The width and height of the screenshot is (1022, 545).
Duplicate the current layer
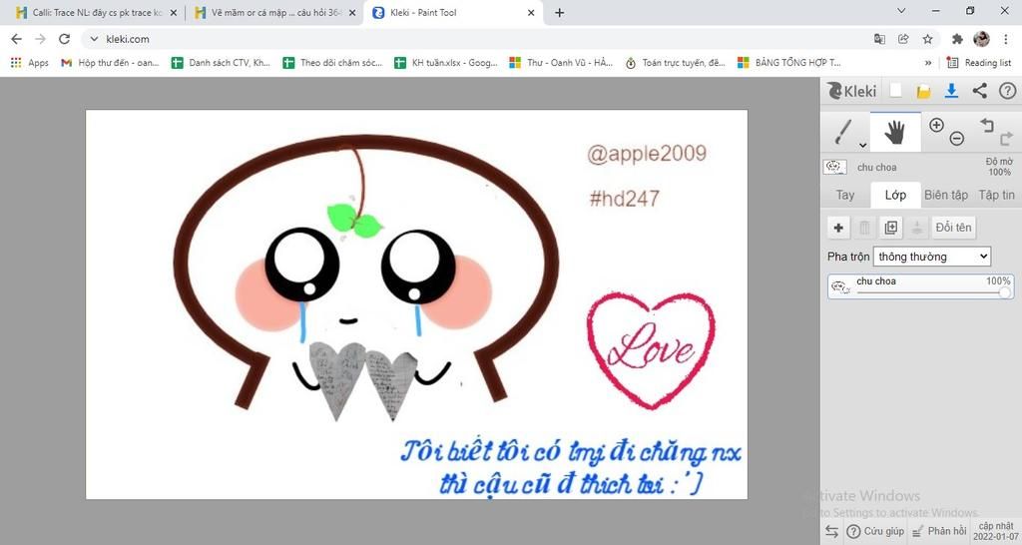890,228
